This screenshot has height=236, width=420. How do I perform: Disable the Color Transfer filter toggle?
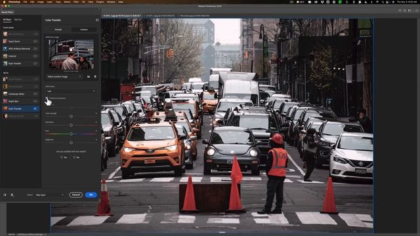click(35, 109)
